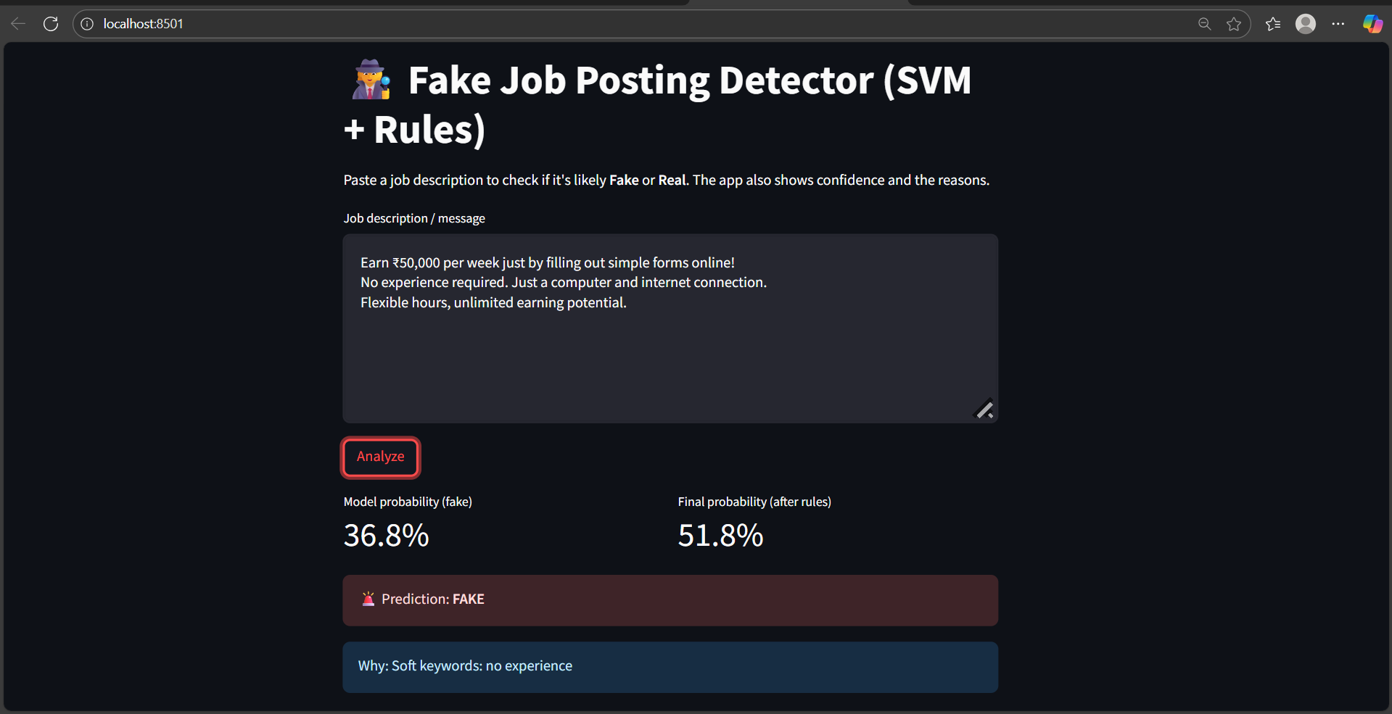Image resolution: width=1392 pixels, height=714 pixels.
Task: Reload the page with refresh icon
Action: [x=51, y=24]
